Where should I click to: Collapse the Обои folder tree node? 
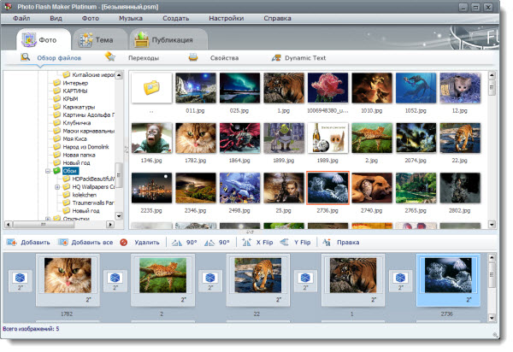pyautogui.click(x=48, y=171)
